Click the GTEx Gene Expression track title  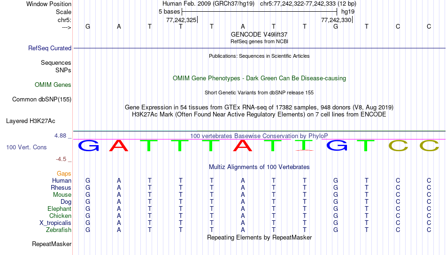[259, 107]
